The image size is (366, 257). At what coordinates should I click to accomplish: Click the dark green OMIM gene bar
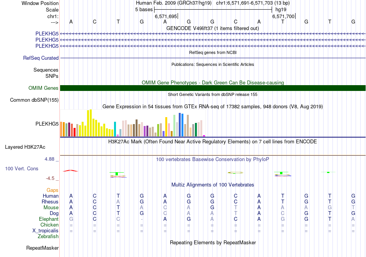(213, 88)
